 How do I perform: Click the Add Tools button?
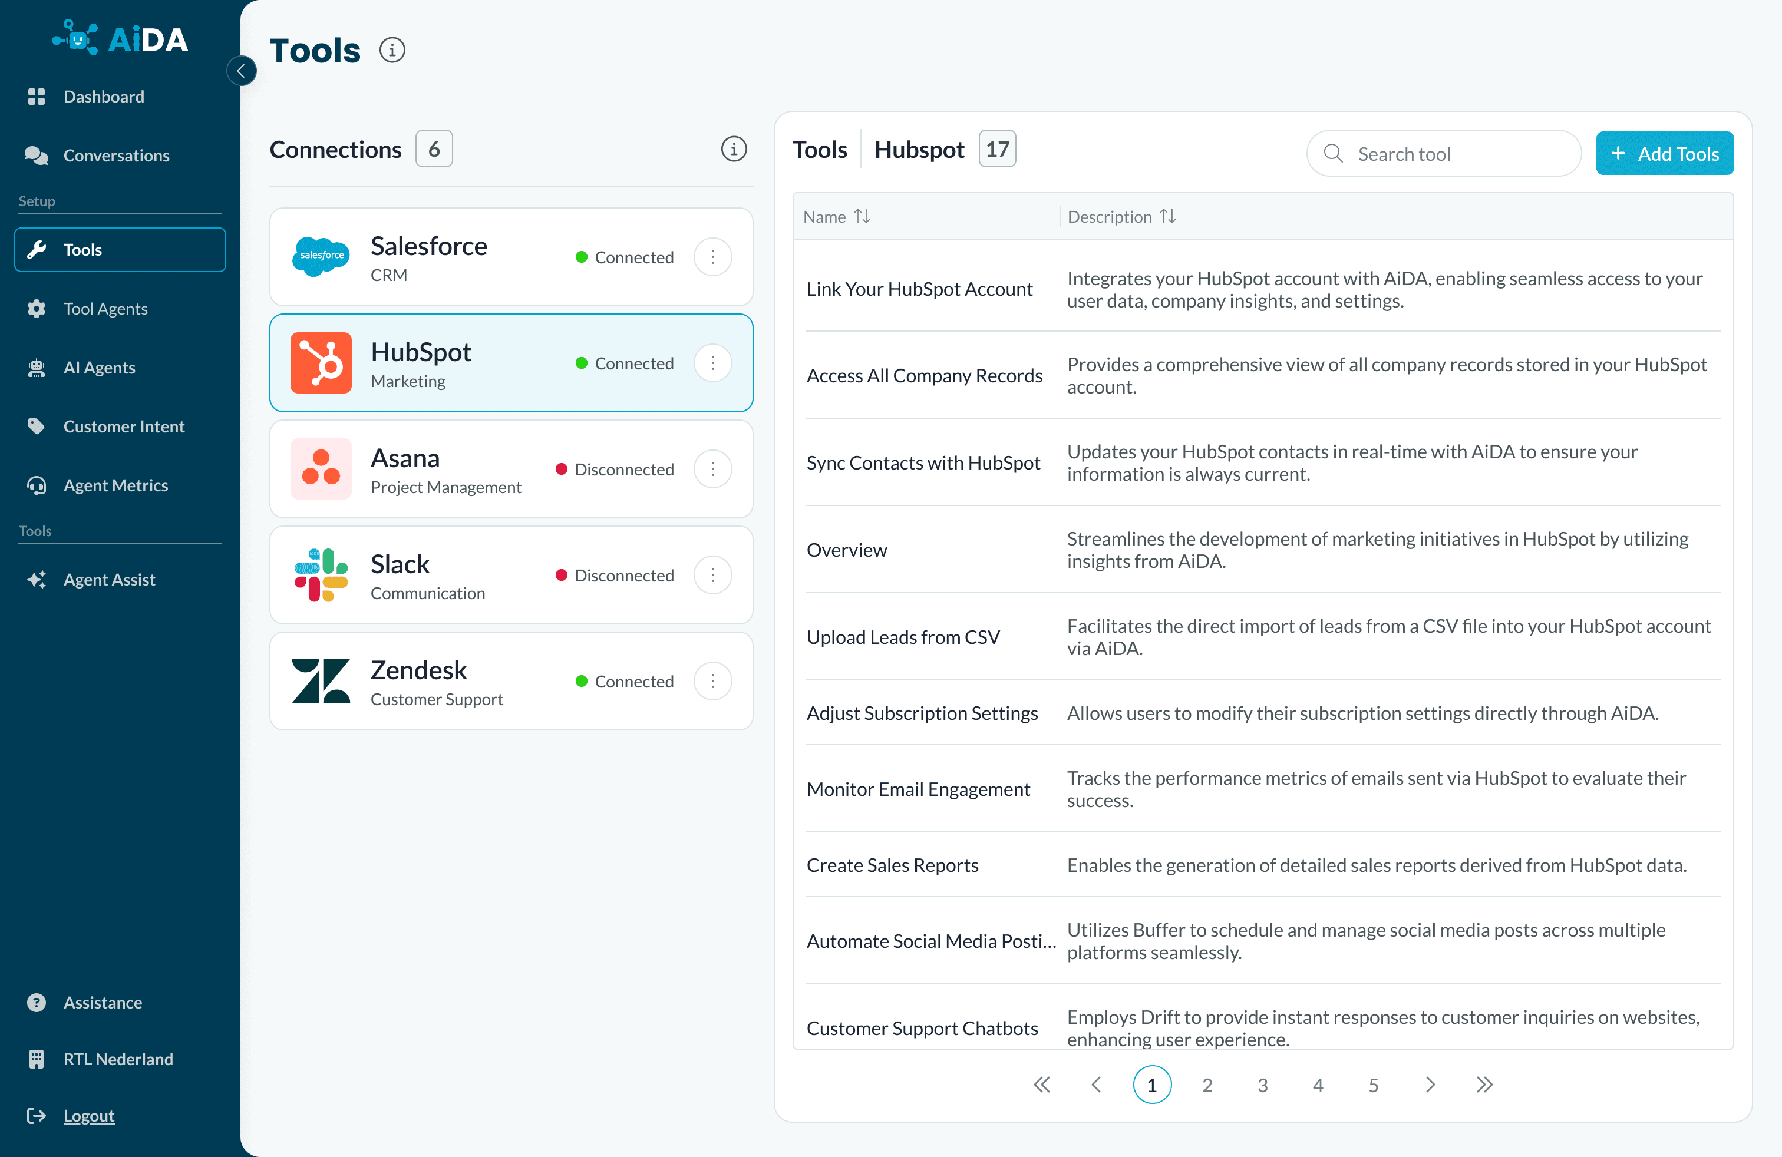click(1664, 153)
